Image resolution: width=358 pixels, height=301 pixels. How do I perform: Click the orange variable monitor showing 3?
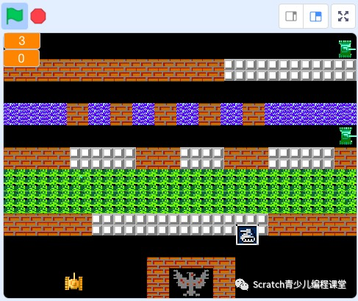(x=22, y=40)
